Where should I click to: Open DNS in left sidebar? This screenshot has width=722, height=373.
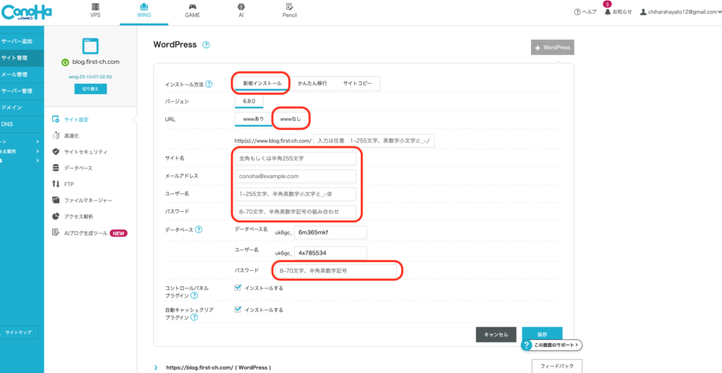point(22,124)
